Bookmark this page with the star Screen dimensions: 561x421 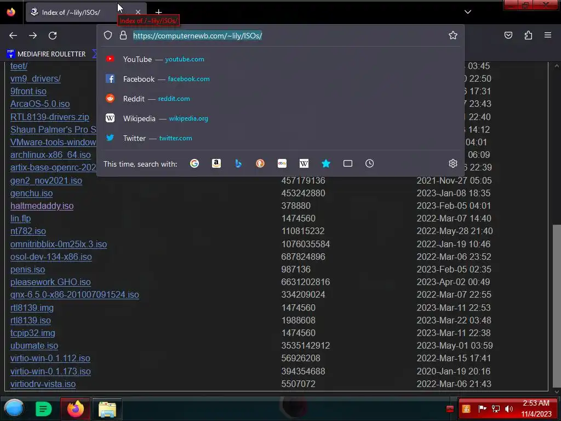[453, 35]
